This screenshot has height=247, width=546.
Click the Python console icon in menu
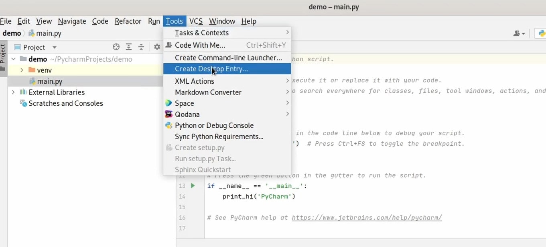168,125
